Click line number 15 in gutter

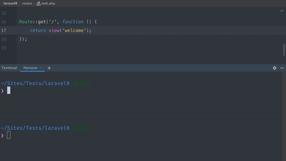coord(4,13)
